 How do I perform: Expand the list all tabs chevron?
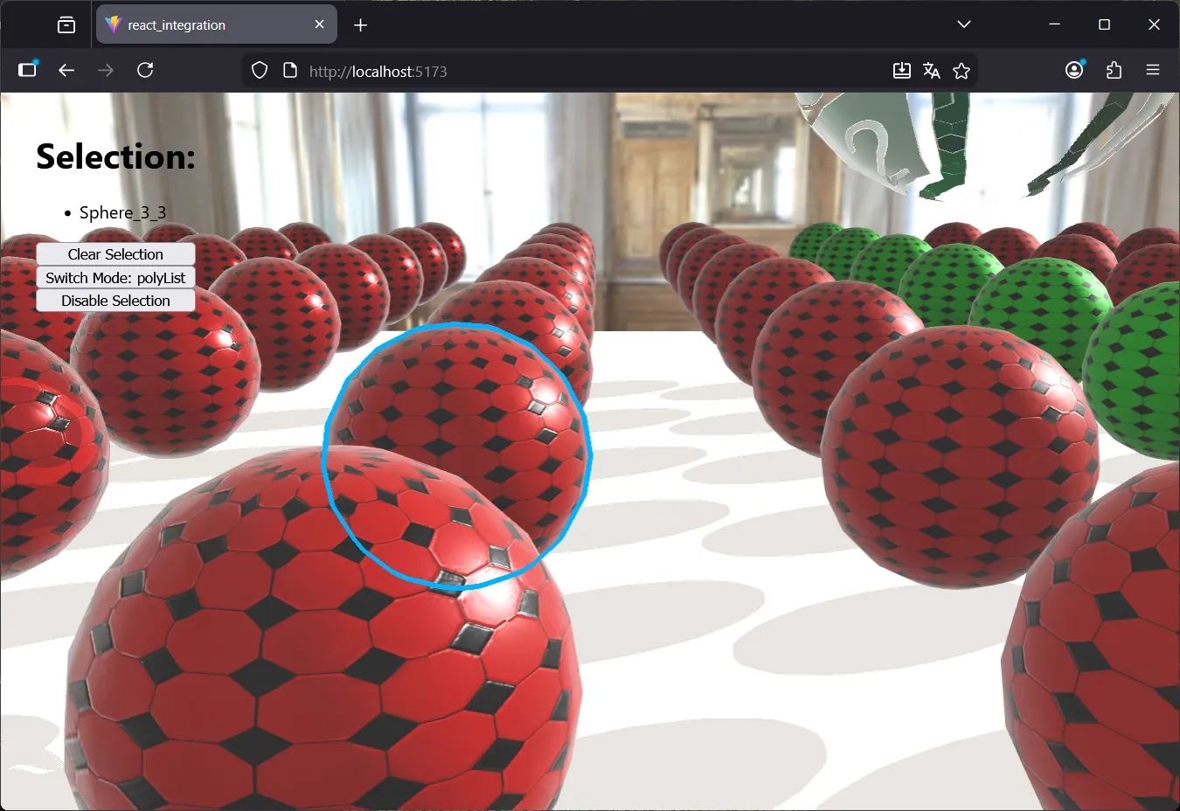click(964, 24)
